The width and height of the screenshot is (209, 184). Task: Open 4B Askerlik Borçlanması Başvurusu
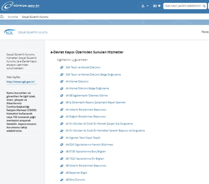[86, 166]
